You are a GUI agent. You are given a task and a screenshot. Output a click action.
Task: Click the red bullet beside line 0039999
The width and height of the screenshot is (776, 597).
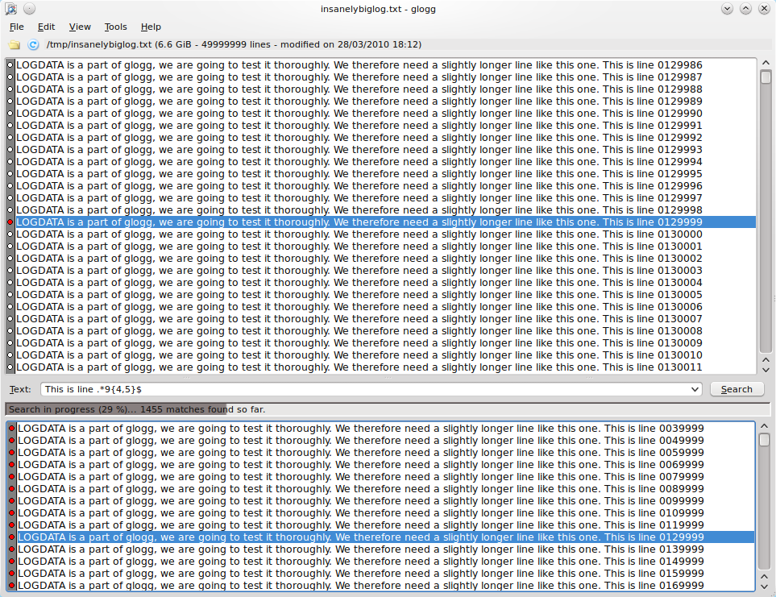coord(12,429)
